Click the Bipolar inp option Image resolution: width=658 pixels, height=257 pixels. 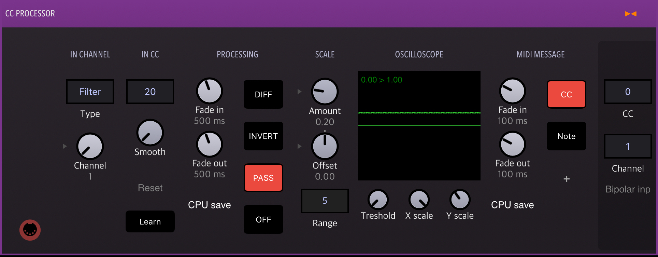(x=628, y=189)
